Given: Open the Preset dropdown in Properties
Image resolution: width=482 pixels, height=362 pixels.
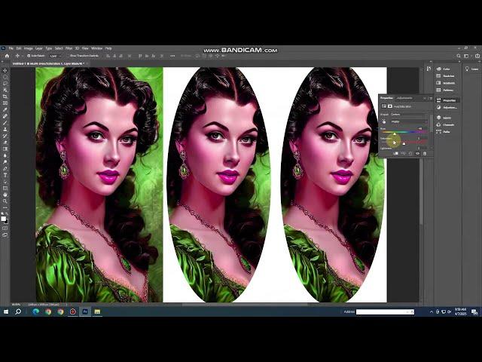Looking at the screenshot, I should [409, 114].
